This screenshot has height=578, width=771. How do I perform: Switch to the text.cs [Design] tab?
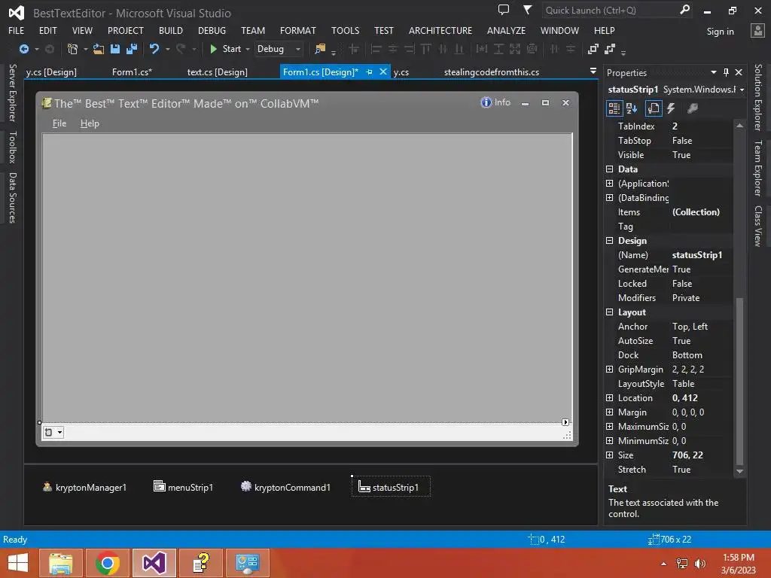tap(218, 72)
